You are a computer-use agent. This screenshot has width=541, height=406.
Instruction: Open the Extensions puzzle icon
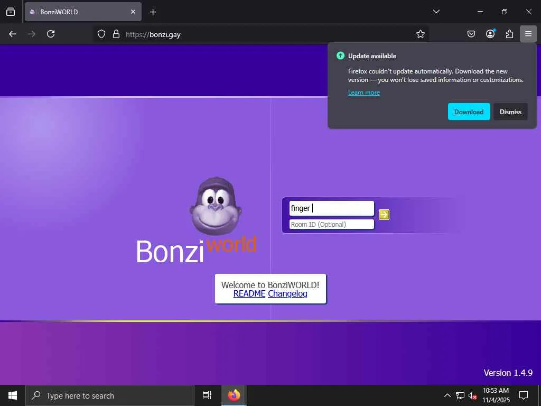509,34
